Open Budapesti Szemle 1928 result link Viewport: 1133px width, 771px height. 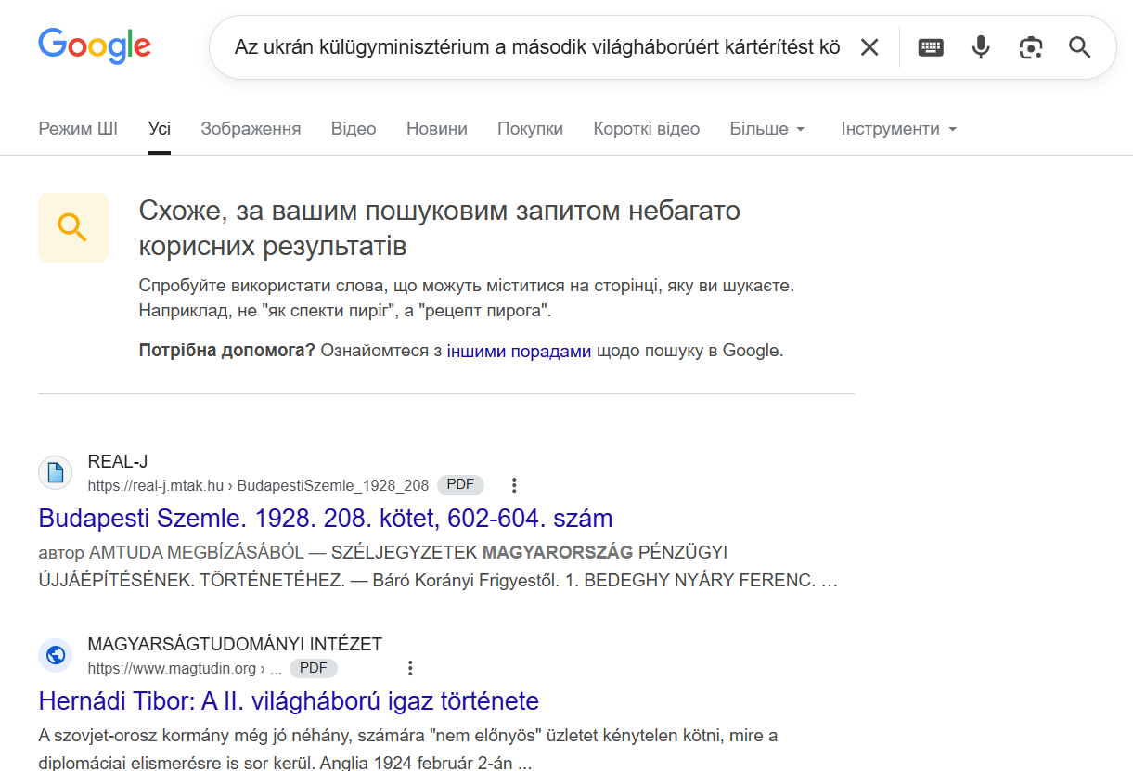(x=326, y=518)
